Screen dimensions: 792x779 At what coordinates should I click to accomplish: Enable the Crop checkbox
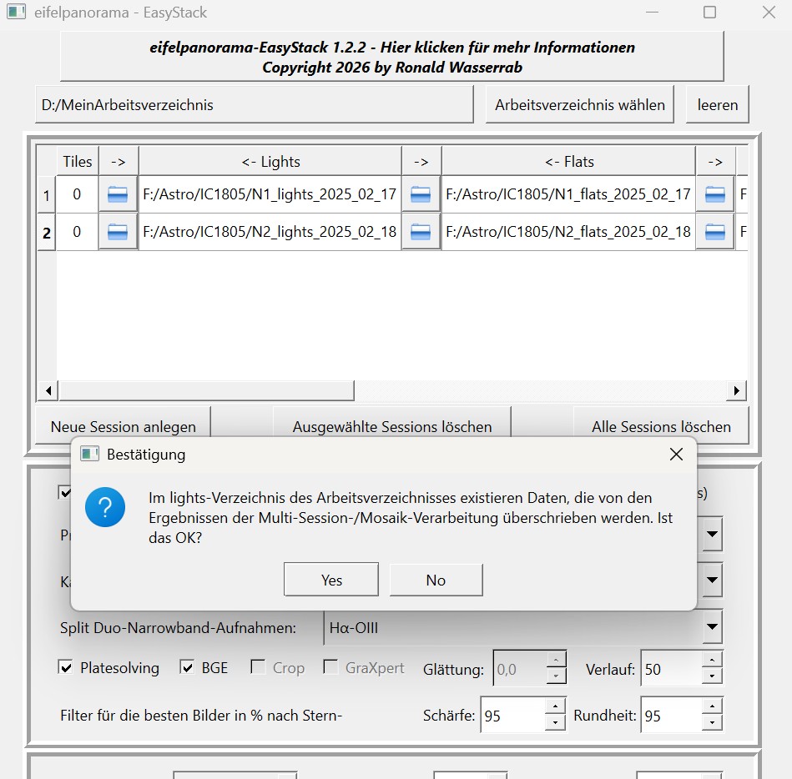[258, 667]
